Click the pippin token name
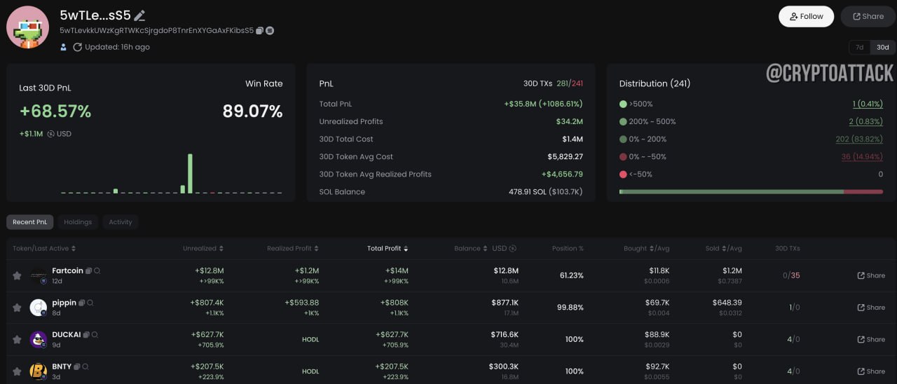897x384 pixels. [x=64, y=303]
